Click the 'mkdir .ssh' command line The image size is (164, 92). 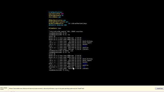[x=61, y=51]
